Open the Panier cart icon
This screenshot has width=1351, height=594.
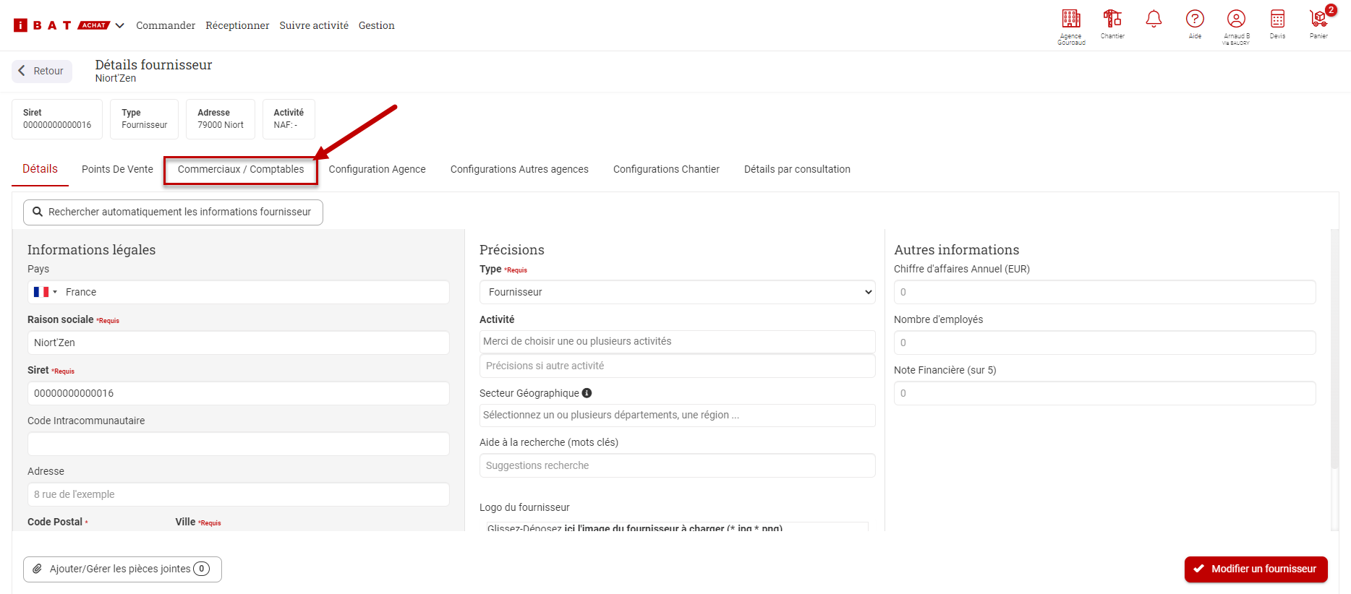tap(1318, 20)
